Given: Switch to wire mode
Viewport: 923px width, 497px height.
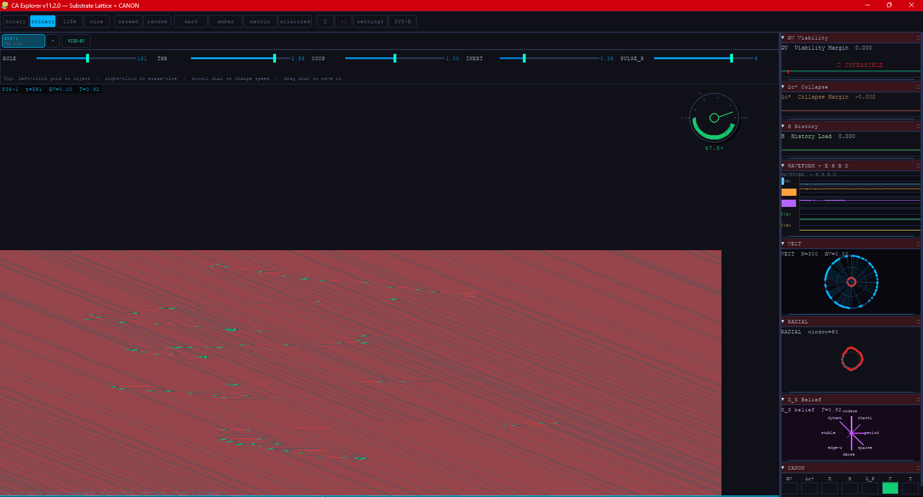Looking at the screenshot, I should point(97,22).
